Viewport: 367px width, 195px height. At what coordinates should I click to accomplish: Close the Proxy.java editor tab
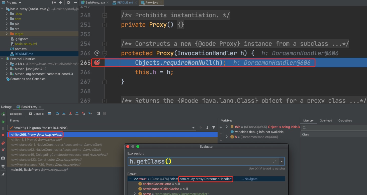click(160, 2)
